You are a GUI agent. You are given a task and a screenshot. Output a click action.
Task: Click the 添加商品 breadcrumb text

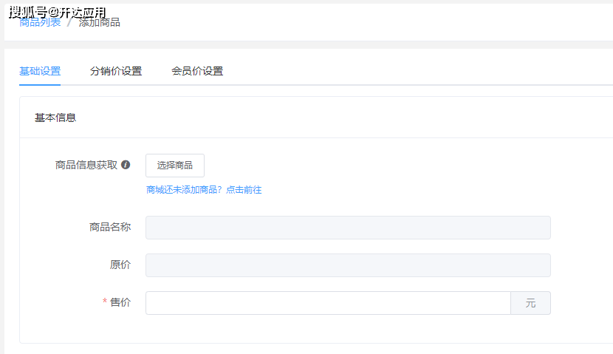pos(99,22)
